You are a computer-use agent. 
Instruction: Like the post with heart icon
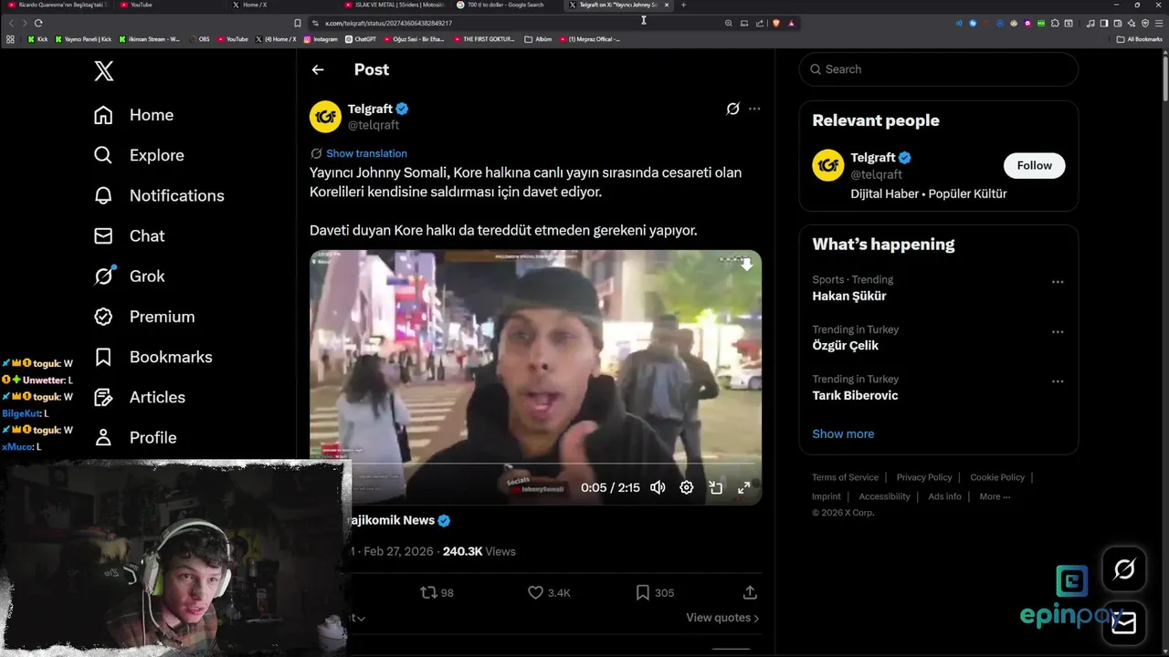click(536, 592)
